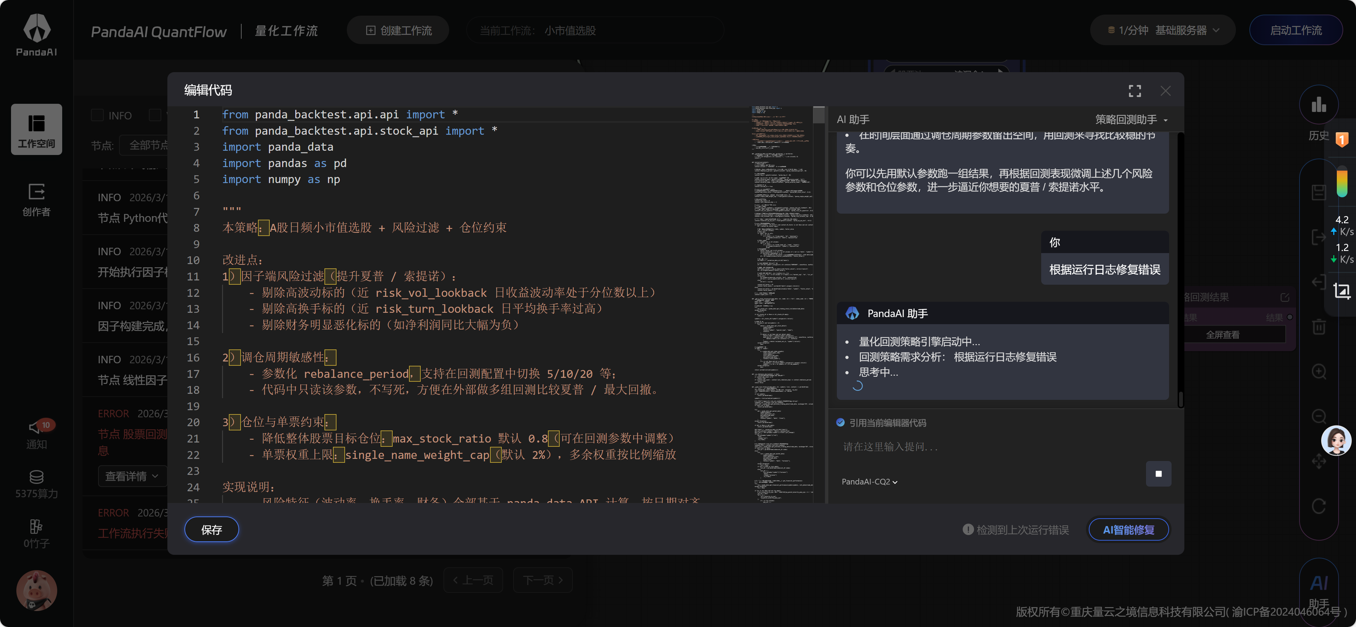Click the '检测到上次运行错误' notice text

[x=1022, y=530]
